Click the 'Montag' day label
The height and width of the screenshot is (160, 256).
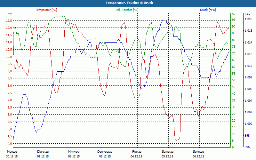12,152
